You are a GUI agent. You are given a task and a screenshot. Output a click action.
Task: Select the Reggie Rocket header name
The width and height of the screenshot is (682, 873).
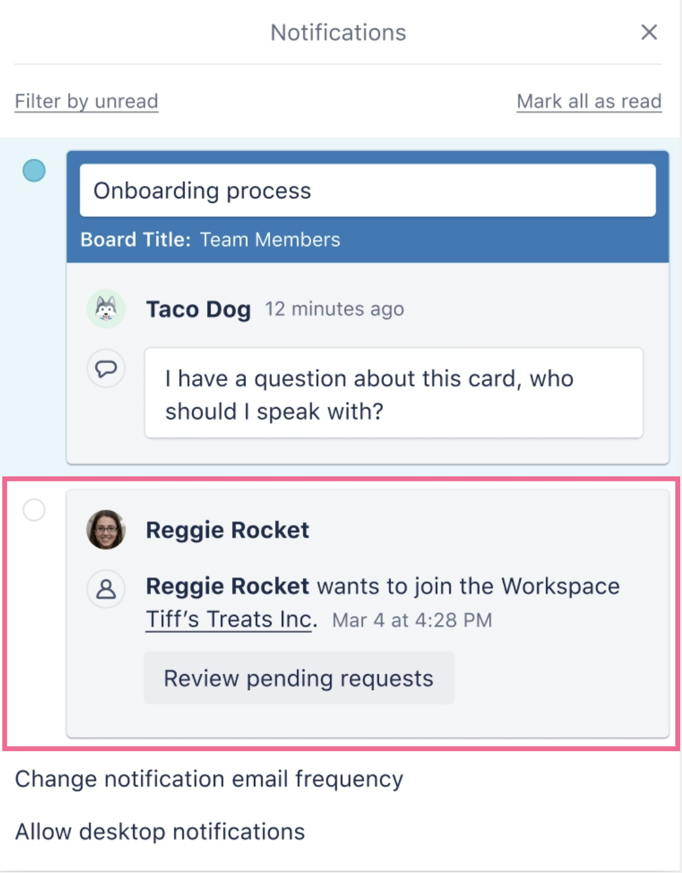[228, 530]
